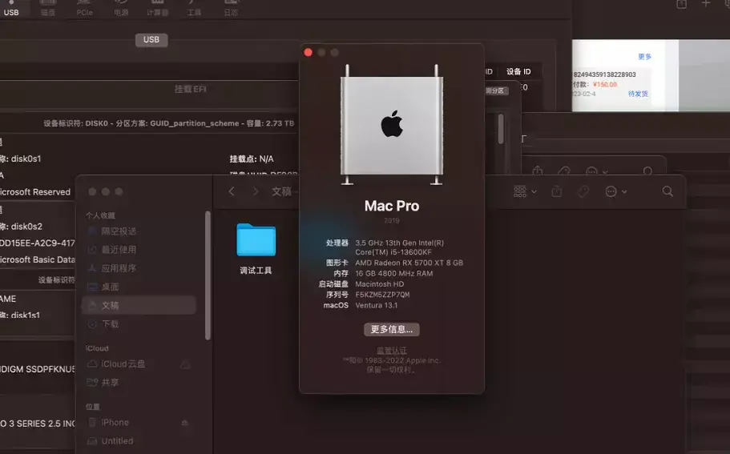Click the Mac Pro tower image
Image resolution: width=730 pixels, height=454 pixels.
pos(392,125)
